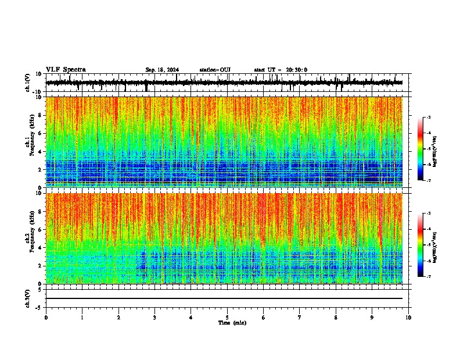Click the "6" kHz tick of ch.2 spectrogram
Screen dimensions: 460x356
(41, 230)
